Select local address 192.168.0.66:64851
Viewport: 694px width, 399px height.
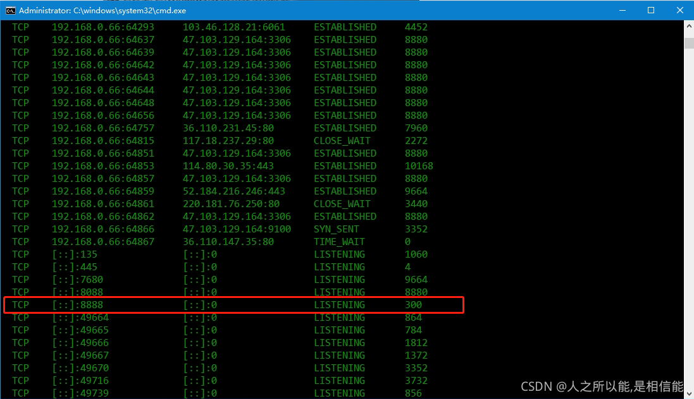[103, 153]
